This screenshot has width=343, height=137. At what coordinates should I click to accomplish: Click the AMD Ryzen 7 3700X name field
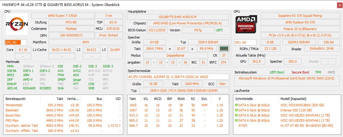63,16
